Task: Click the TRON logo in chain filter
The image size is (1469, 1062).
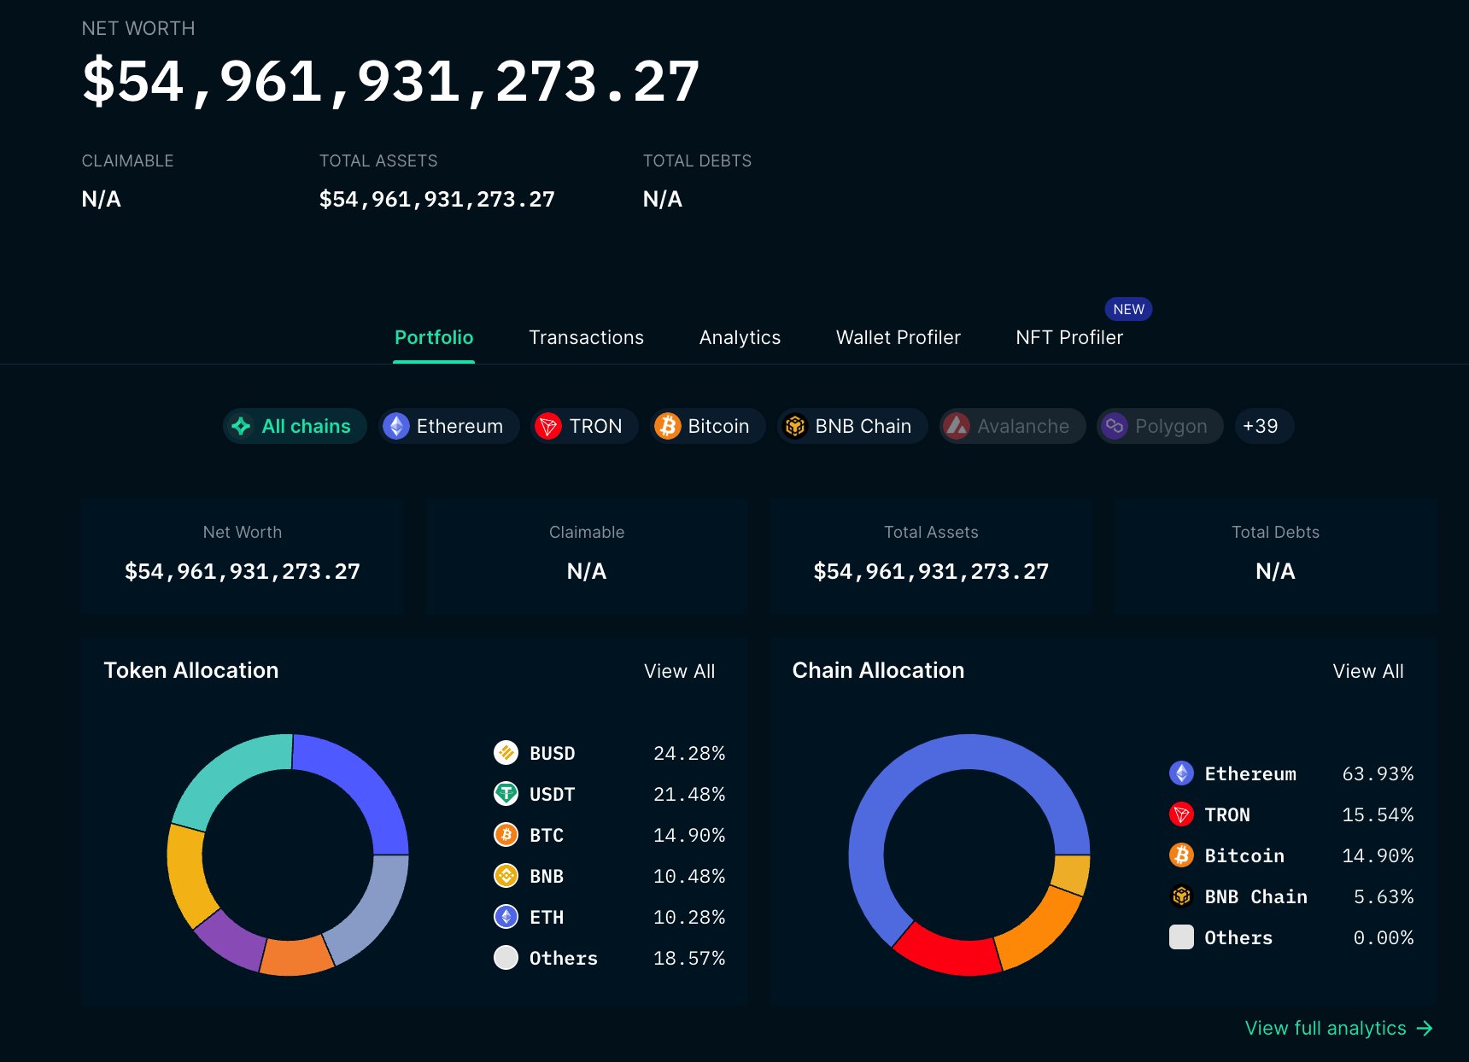Action: [548, 426]
